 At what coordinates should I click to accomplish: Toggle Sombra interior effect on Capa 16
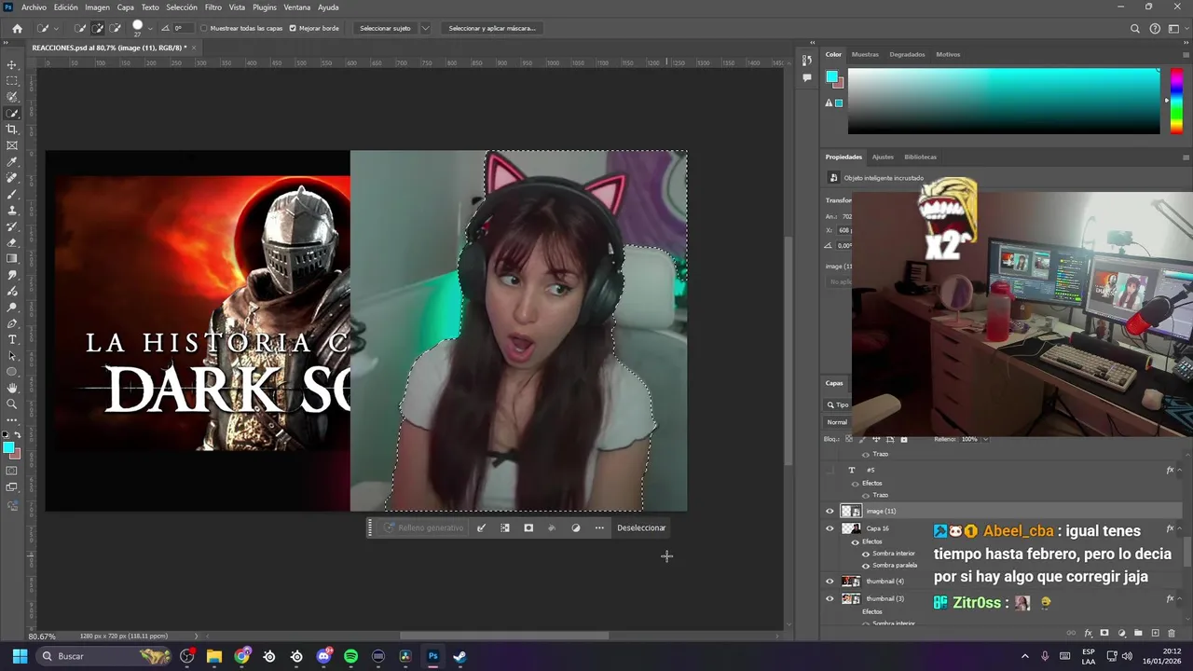[865, 554]
